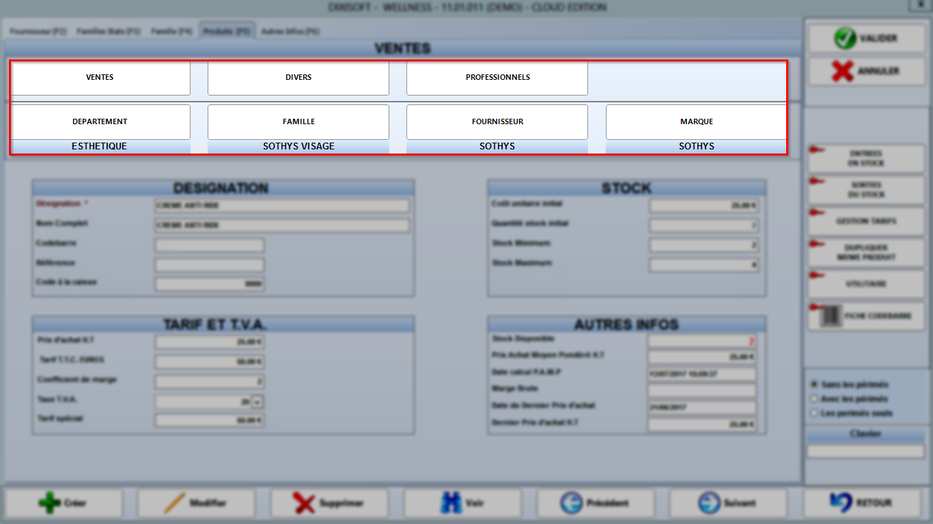The width and height of the screenshot is (933, 524).
Task: Click the Précédent left arrow icon
Action: [x=571, y=504]
